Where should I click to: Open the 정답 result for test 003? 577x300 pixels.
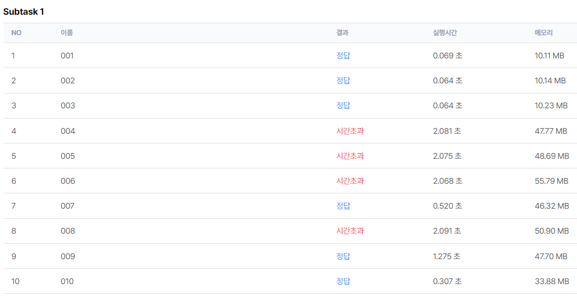[343, 105]
